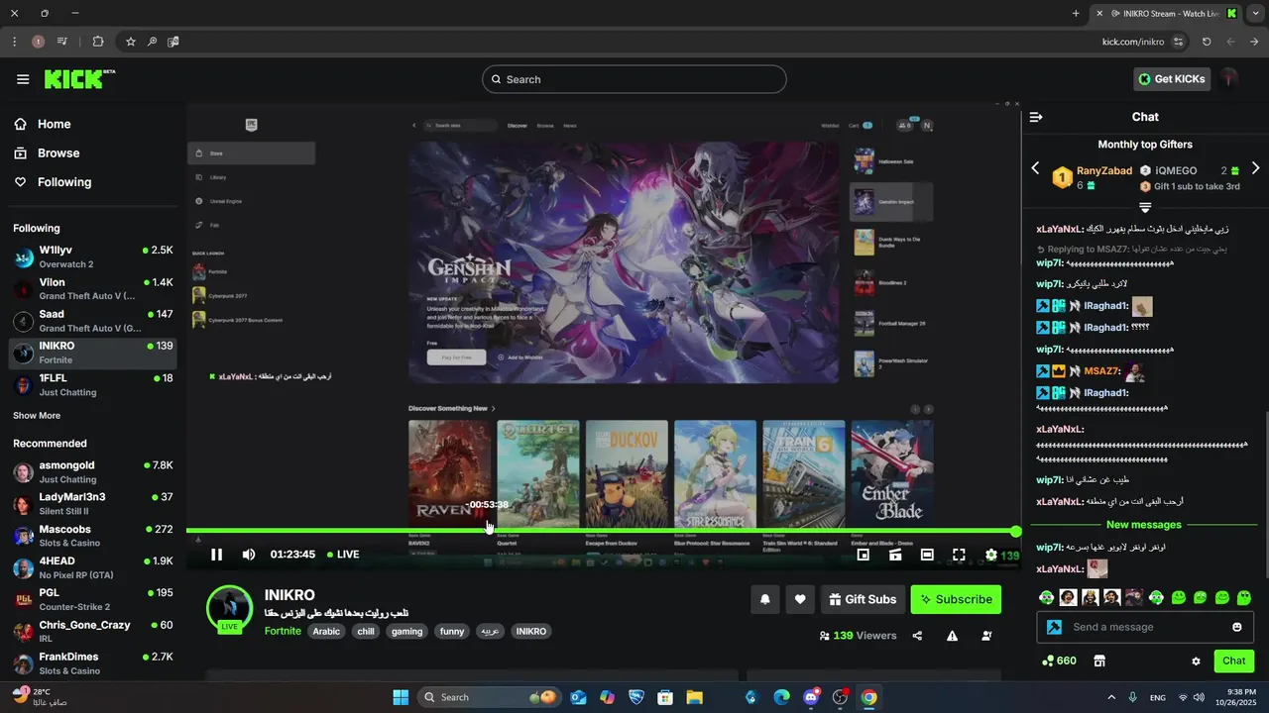The image size is (1269, 713).
Task: Open video player settings gear
Action: pyautogui.click(x=990, y=556)
